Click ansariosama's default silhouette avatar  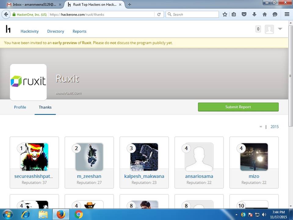(199, 157)
